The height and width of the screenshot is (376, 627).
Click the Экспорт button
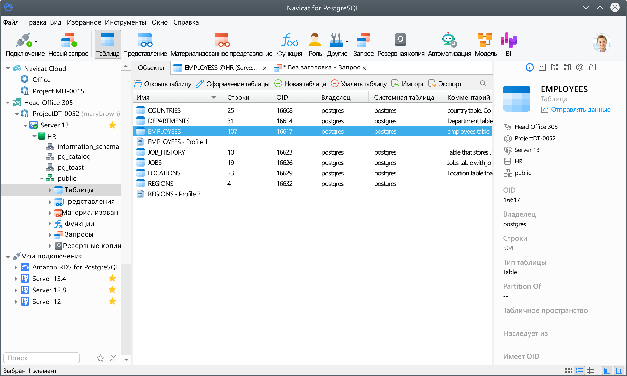tap(445, 84)
